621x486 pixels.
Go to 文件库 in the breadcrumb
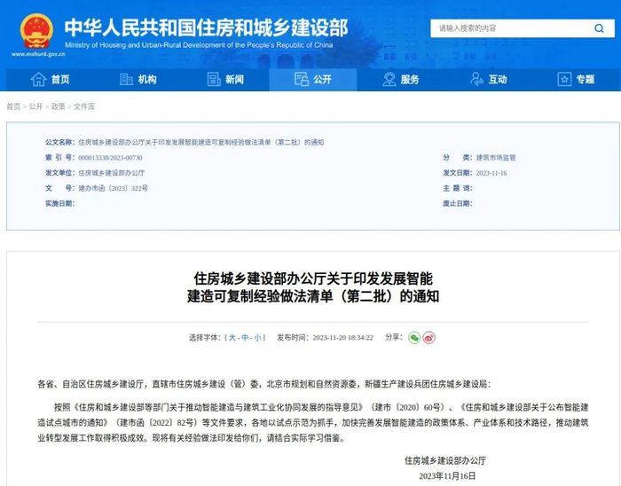click(x=84, y=106)
